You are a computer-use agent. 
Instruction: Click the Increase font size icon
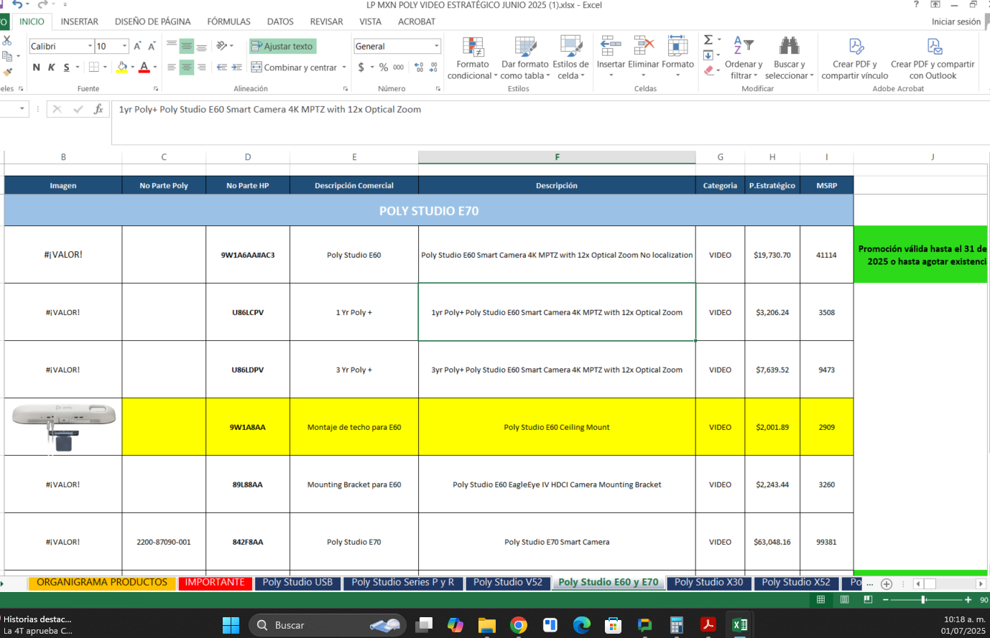137,46
